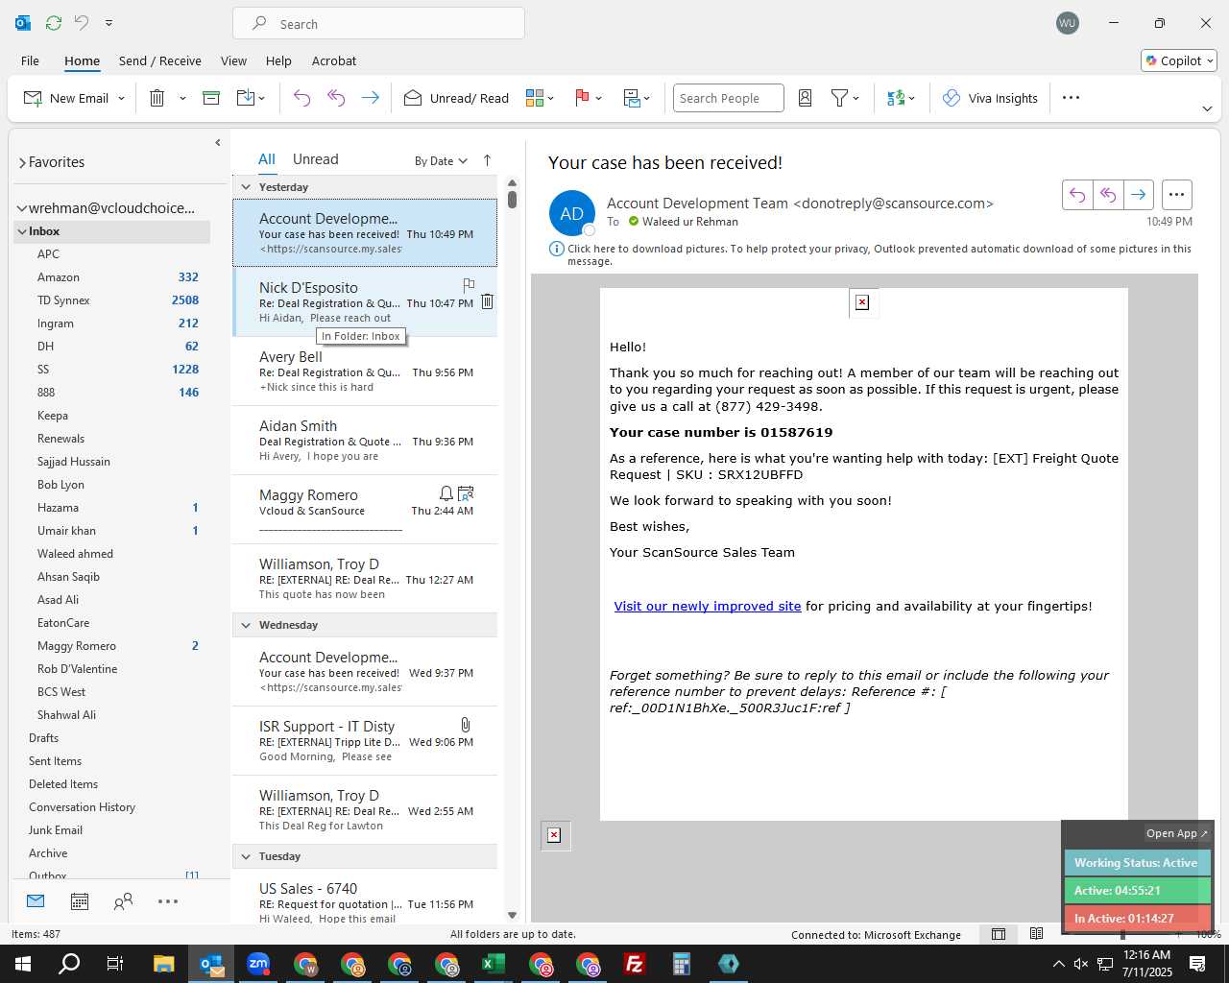Screen dimensions: 1229x983
Task: Click the Undo arrow in ribbon
Action: (301, 98)
